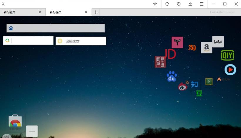Bookmark page with the star icon
This screenshot has height=138, width=241.
[x=155, y=4]
